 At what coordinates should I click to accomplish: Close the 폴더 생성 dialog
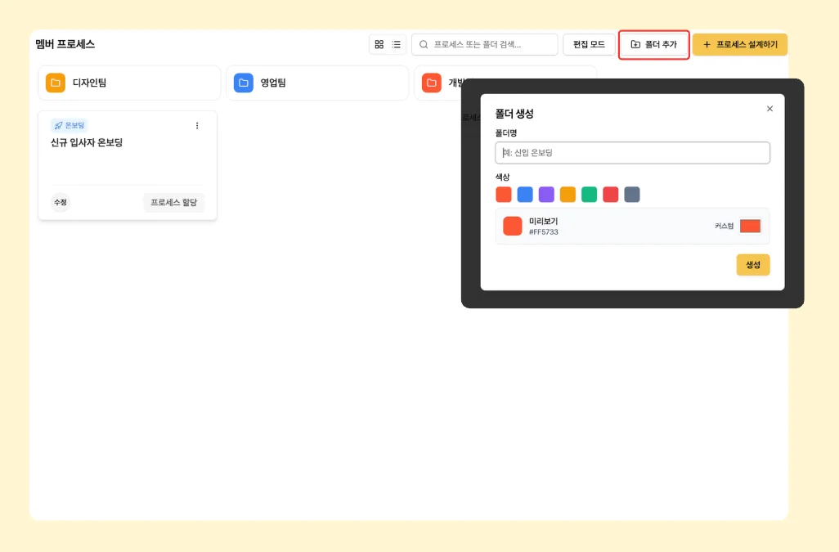coord(769,109)
